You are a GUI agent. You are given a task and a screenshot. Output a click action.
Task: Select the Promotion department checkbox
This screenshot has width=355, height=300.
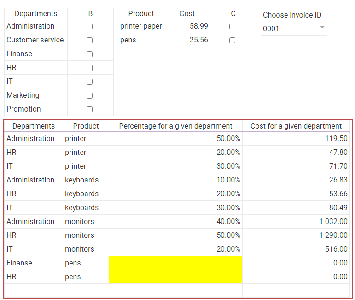pyautogui.click(x=89, y=109)
